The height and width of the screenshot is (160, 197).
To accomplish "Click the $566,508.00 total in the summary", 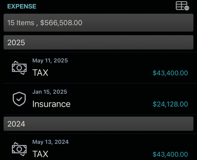I will [x=61, y=23].
